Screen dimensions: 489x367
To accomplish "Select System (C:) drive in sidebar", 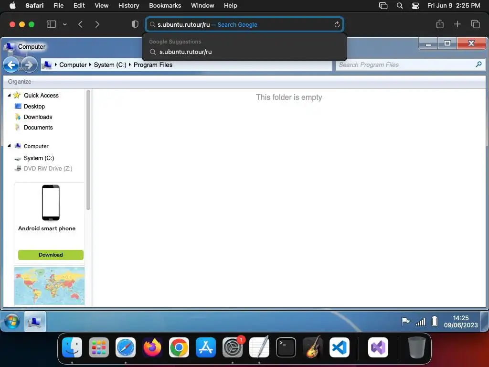I will (x=39, y=158).
